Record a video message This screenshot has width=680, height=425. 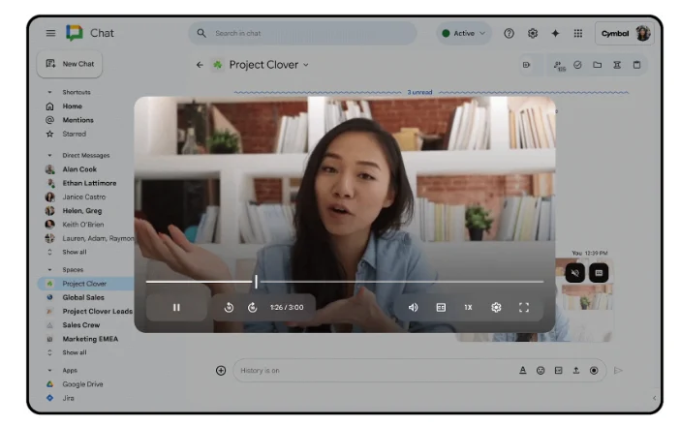pos(594,371)
